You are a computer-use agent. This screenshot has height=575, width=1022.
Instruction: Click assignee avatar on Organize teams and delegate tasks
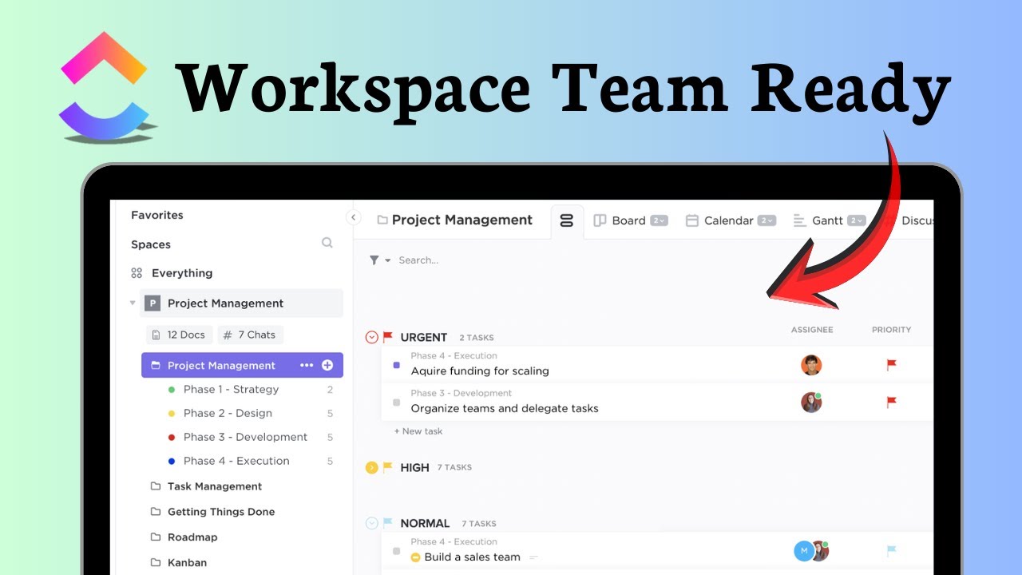click(x=811, y=402)
